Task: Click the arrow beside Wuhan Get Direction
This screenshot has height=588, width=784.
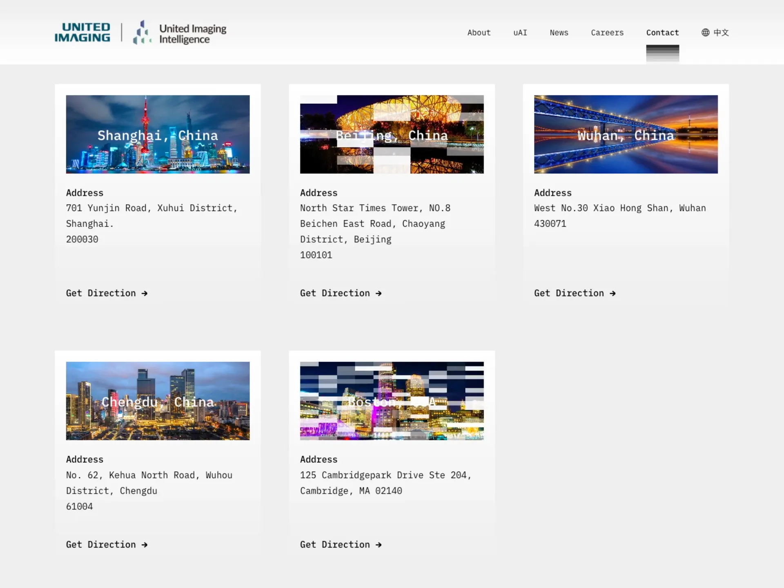Action: tap(612, 293)
